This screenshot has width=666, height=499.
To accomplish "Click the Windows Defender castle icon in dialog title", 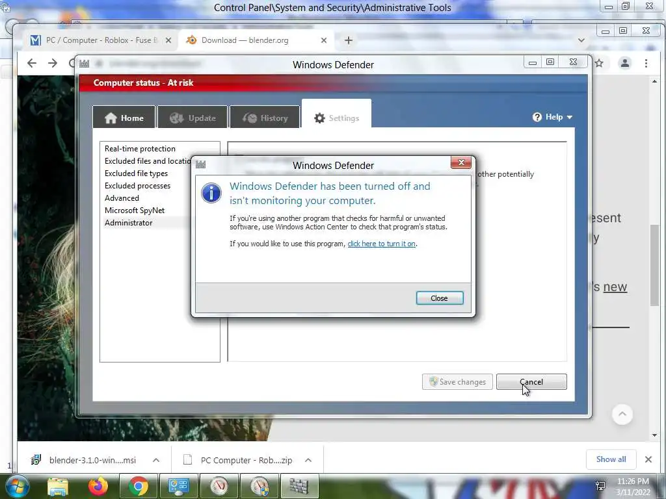I will pos(200,164).
